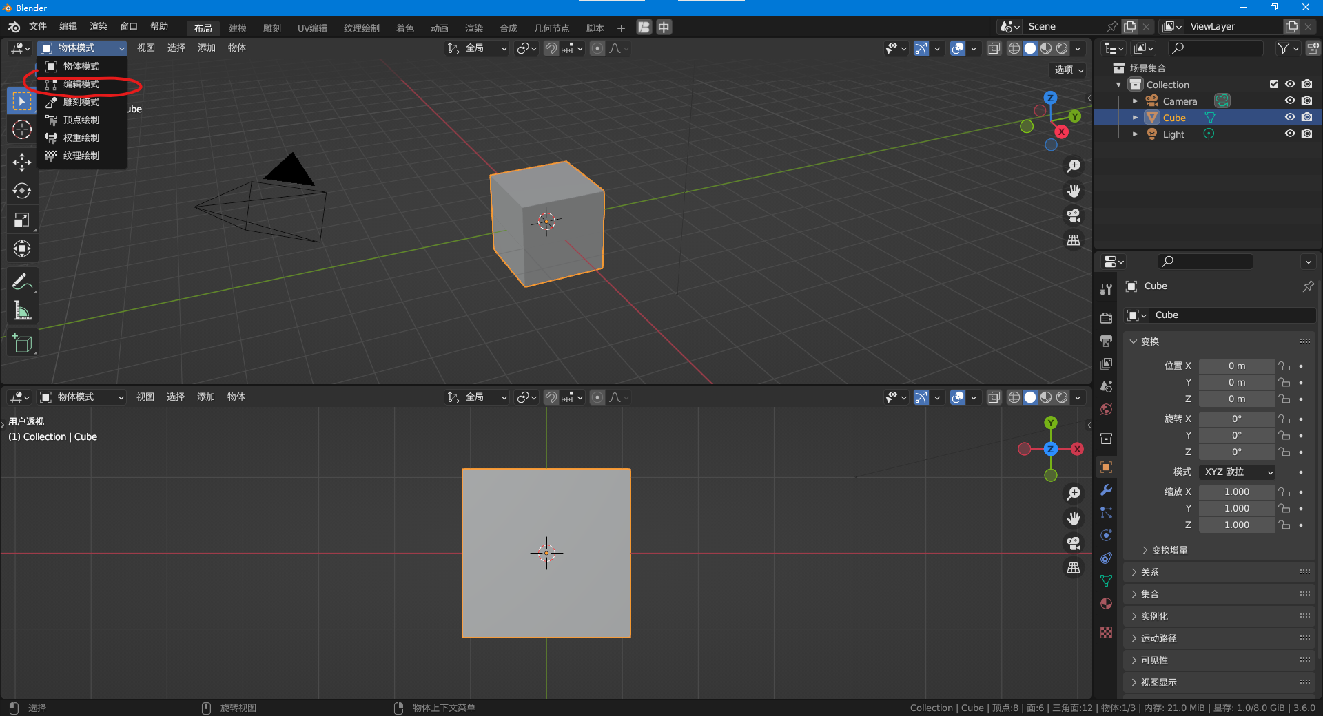The image size is (1323, 716).
Task: Click the 缩放 Z value field
Action: 1237,525
